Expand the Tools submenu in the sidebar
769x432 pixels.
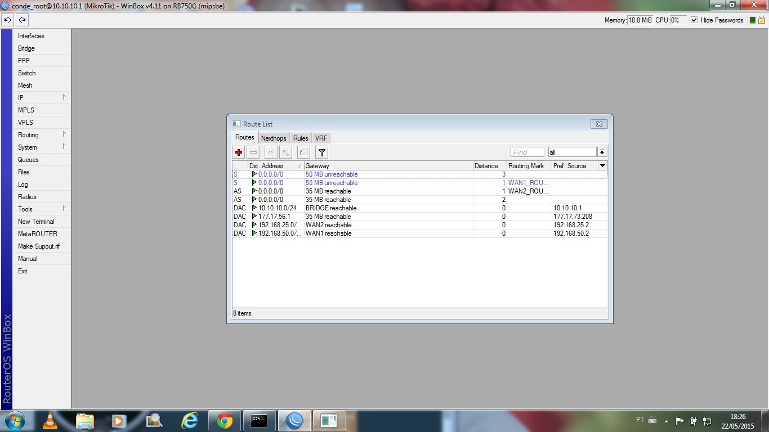(x=42, y=209)
